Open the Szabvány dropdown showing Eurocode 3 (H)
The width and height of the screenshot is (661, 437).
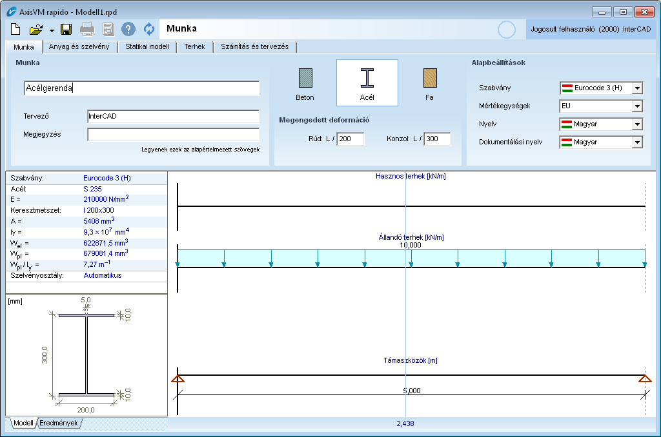point(601,88)
